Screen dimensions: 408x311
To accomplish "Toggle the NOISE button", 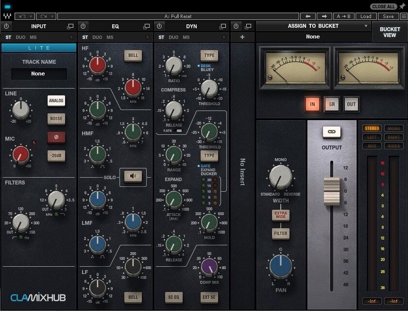I will (x=56, y=119).
